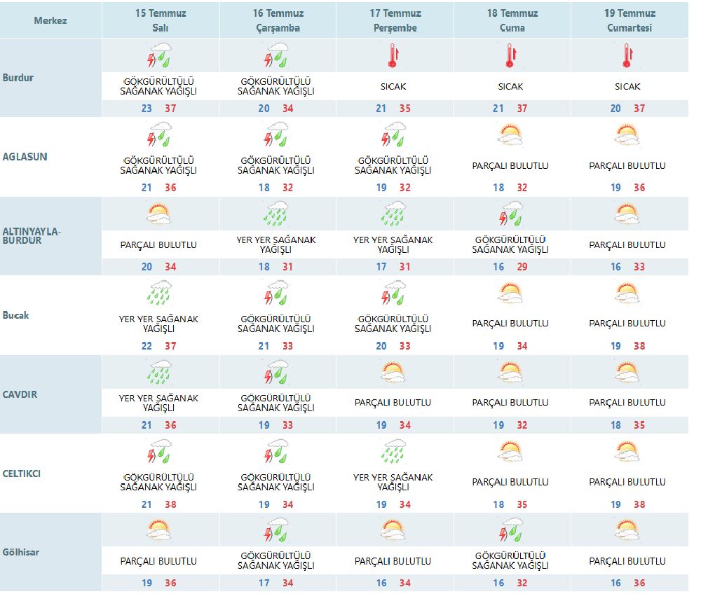Select the 19 Temmuz Cumartesi column header
Image resolution: width=701 pixels, height=594 pixels.
pos(629,20)
